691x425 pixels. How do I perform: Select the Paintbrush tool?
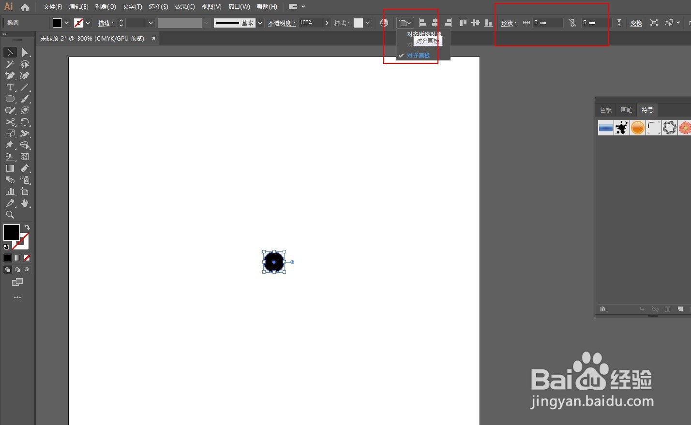[25, 99]
